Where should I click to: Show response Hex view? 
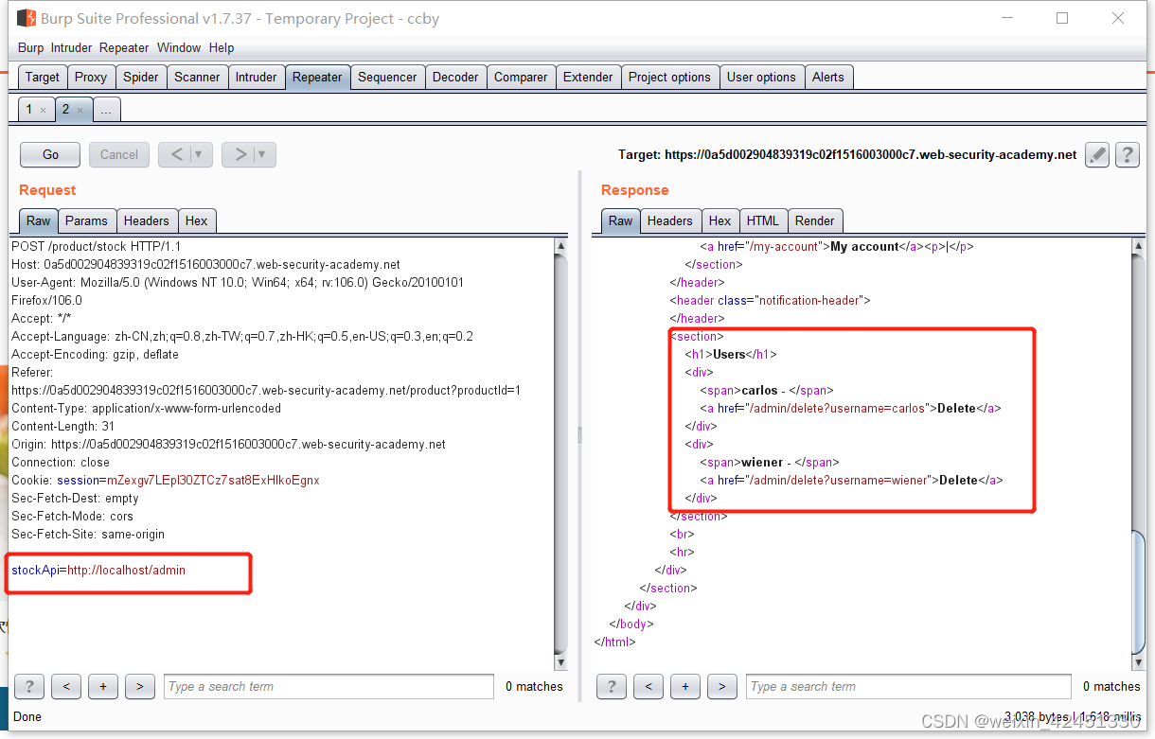720,220
